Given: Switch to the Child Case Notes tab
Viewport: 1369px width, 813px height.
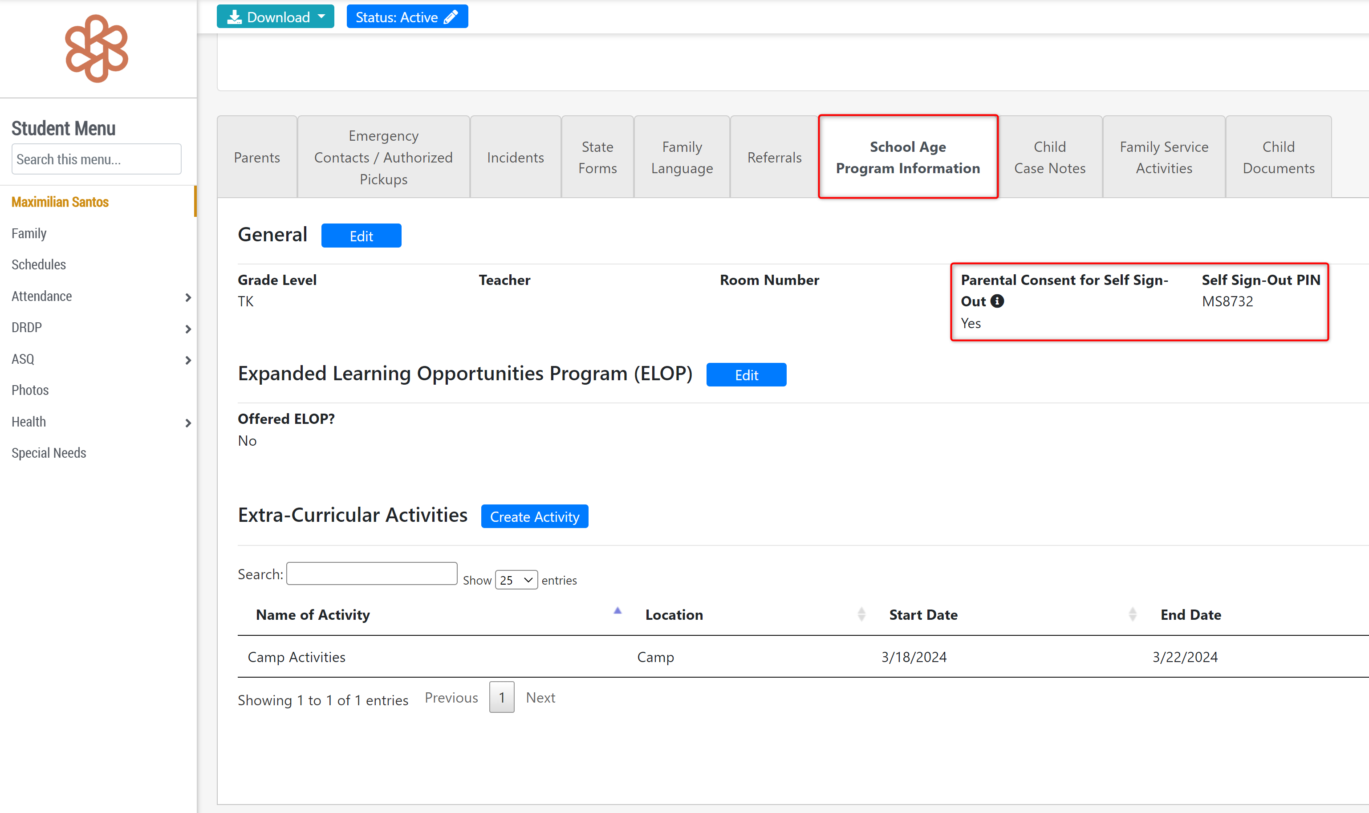Looking at the screenshot, I should pos(1049,157).
